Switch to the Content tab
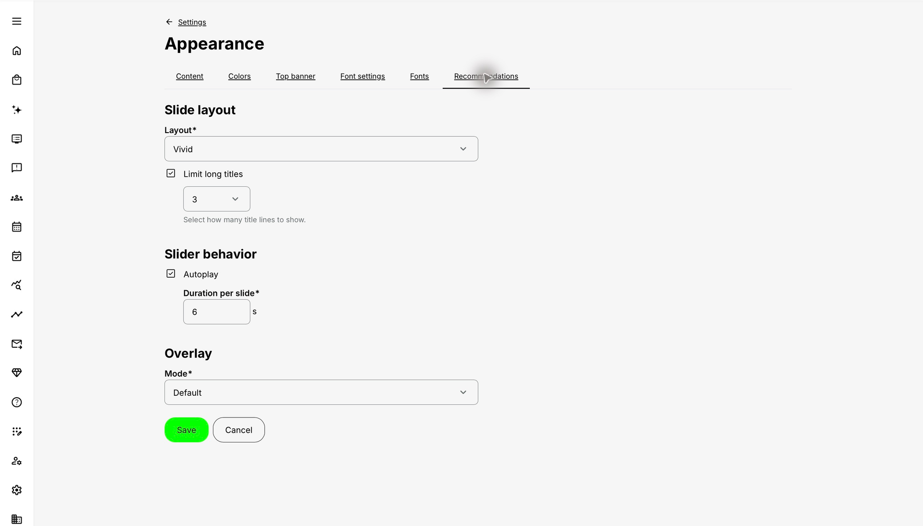This screenshot has width=923, height=526. coord(189,76)
